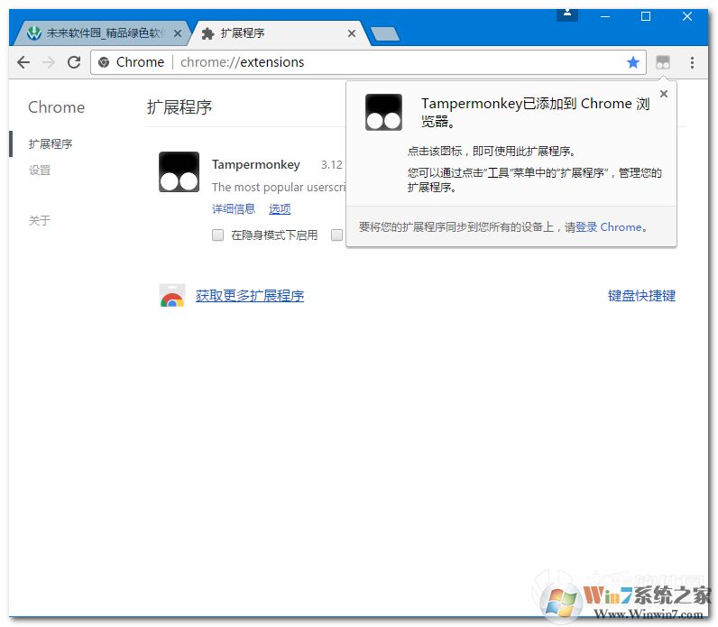The image size is (718, 627).
Task: Click the forward navigation arrow
Action: pyautogui.click(x=49, y=62)
